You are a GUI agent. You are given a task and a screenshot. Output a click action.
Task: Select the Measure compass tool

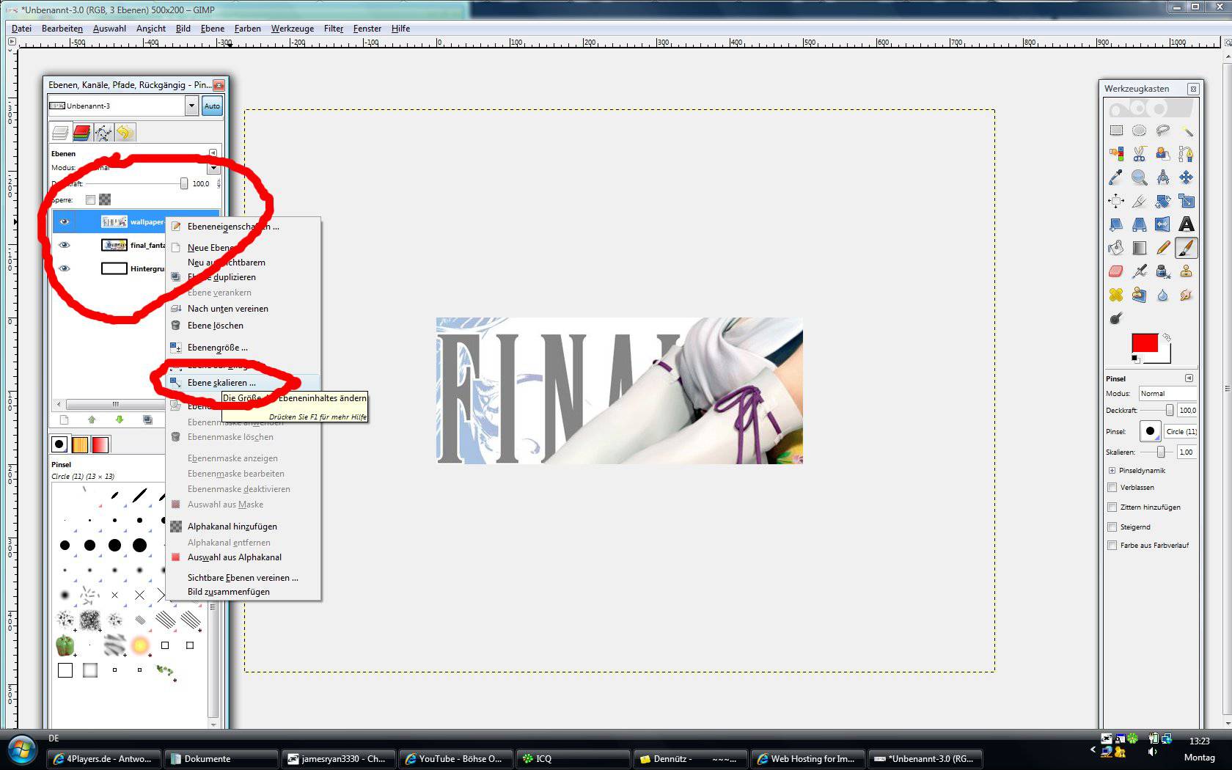1163,177
